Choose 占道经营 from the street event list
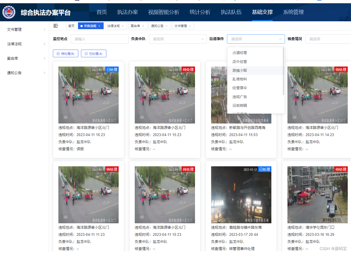351x253 pixels. [239, 52]
